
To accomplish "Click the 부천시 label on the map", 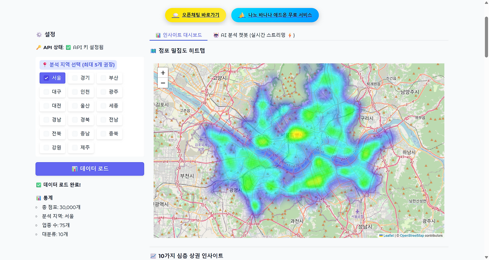I will coord(187,176).
